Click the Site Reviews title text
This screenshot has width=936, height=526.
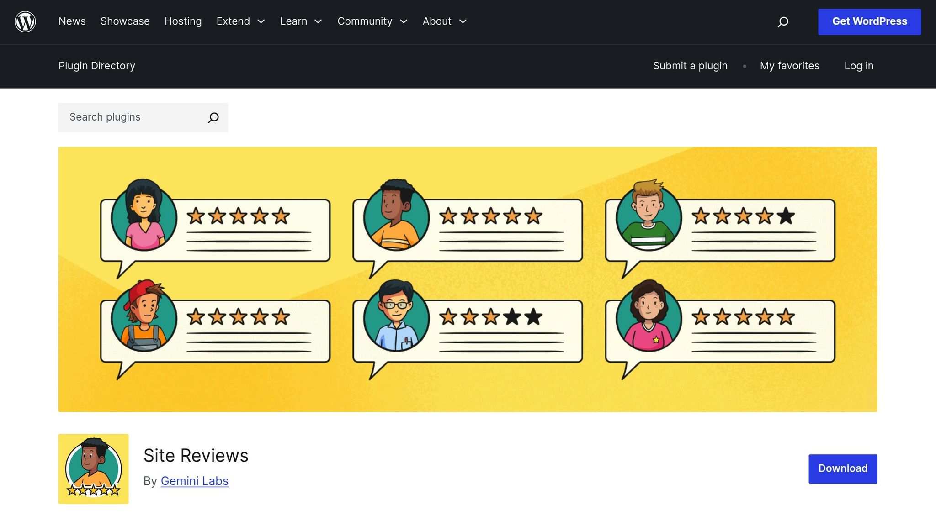point(196,455)
